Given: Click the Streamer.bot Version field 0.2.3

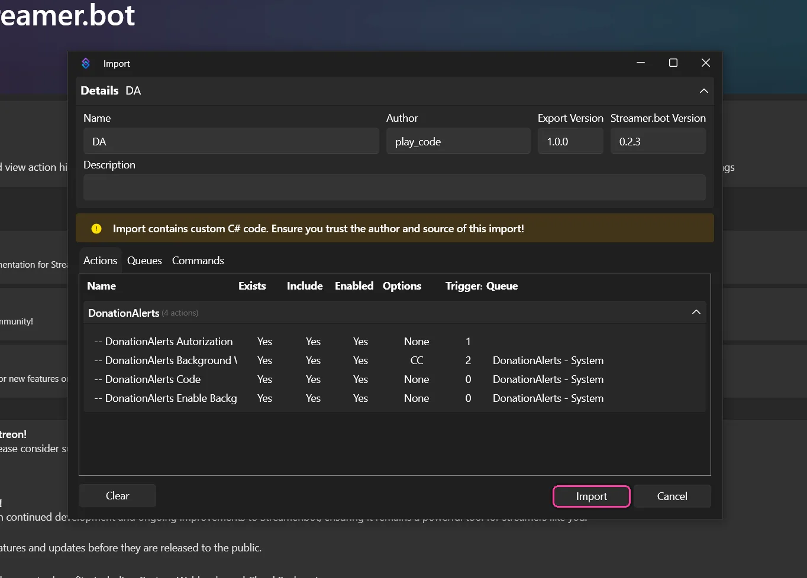Looking at the screenshot, I should (658, 141).
